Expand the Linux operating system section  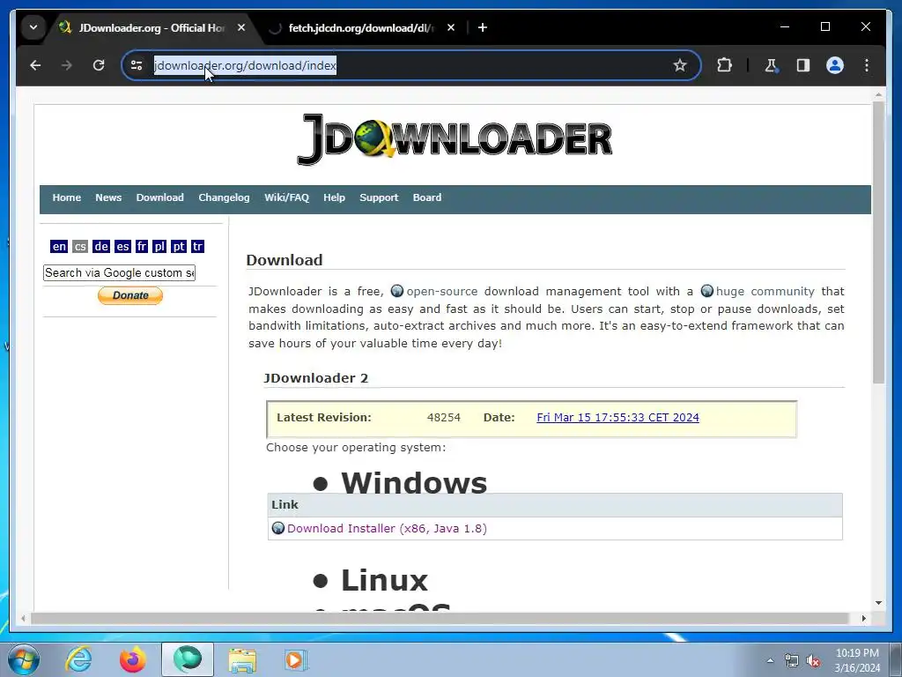(x=384, y=580)
